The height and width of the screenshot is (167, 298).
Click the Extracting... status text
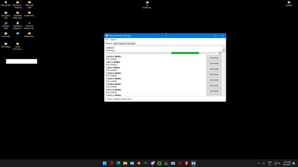click(x=111, y=51)
